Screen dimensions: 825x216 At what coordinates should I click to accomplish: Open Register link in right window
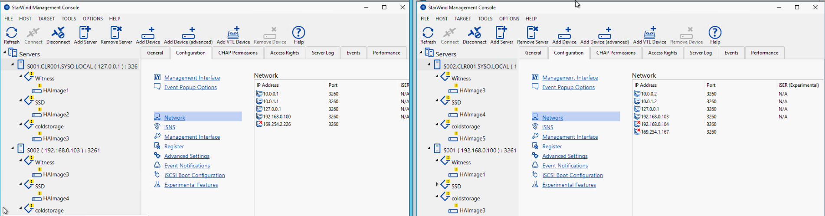point(552,147)
